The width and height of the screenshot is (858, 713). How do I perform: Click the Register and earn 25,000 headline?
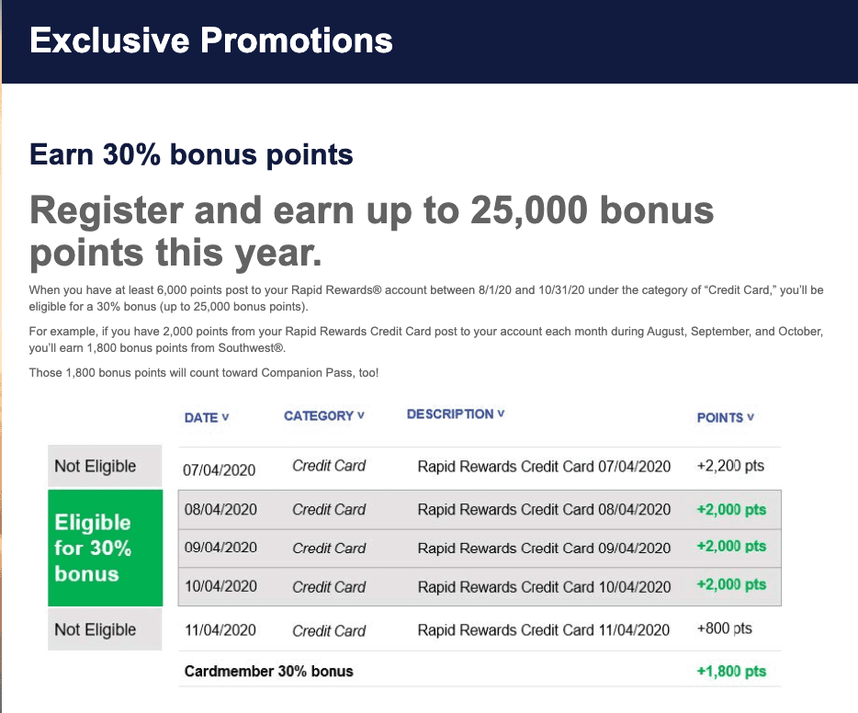pyautogui.click(x=371, y=232)
